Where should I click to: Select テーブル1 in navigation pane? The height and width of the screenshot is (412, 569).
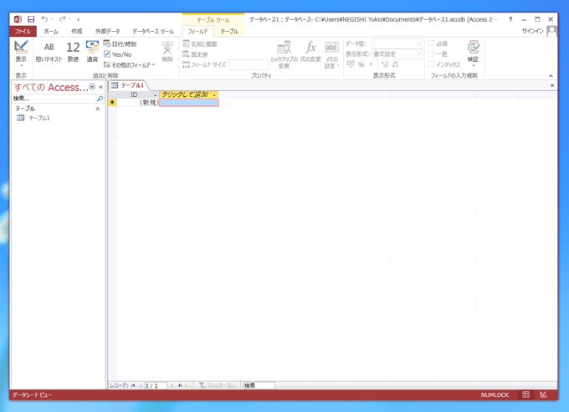[x=39, y=118]
